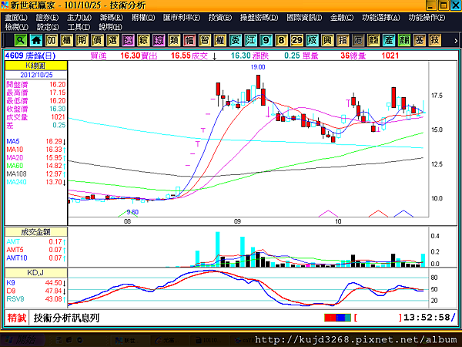This screenshot has height=347, width=462.
Task: Open the cyan 產 toolbar icon
Action: 389,40
